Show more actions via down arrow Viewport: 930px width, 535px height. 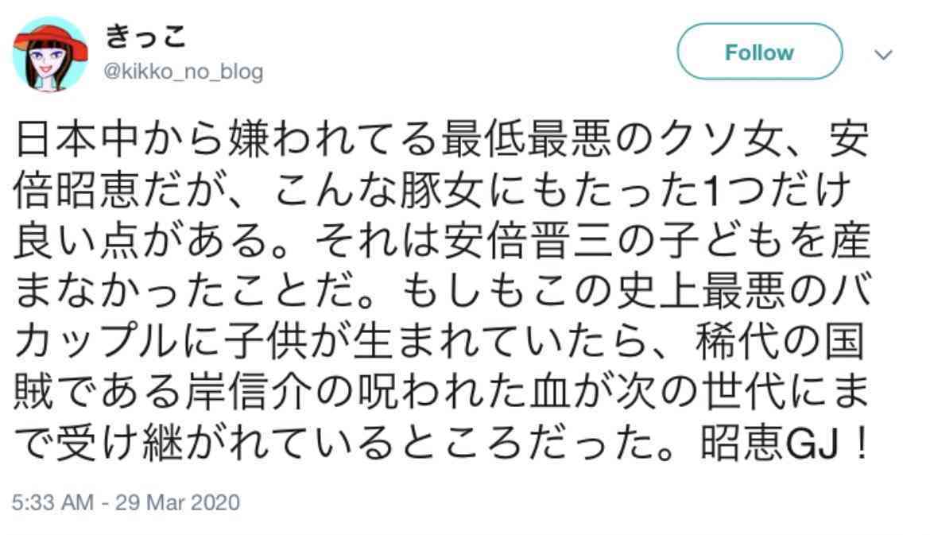click(x=883, y=55)
